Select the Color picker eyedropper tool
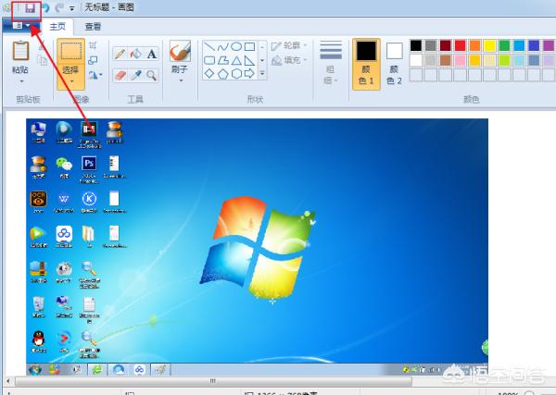Viewport: 556px width, 395px height. coord(136,75)
